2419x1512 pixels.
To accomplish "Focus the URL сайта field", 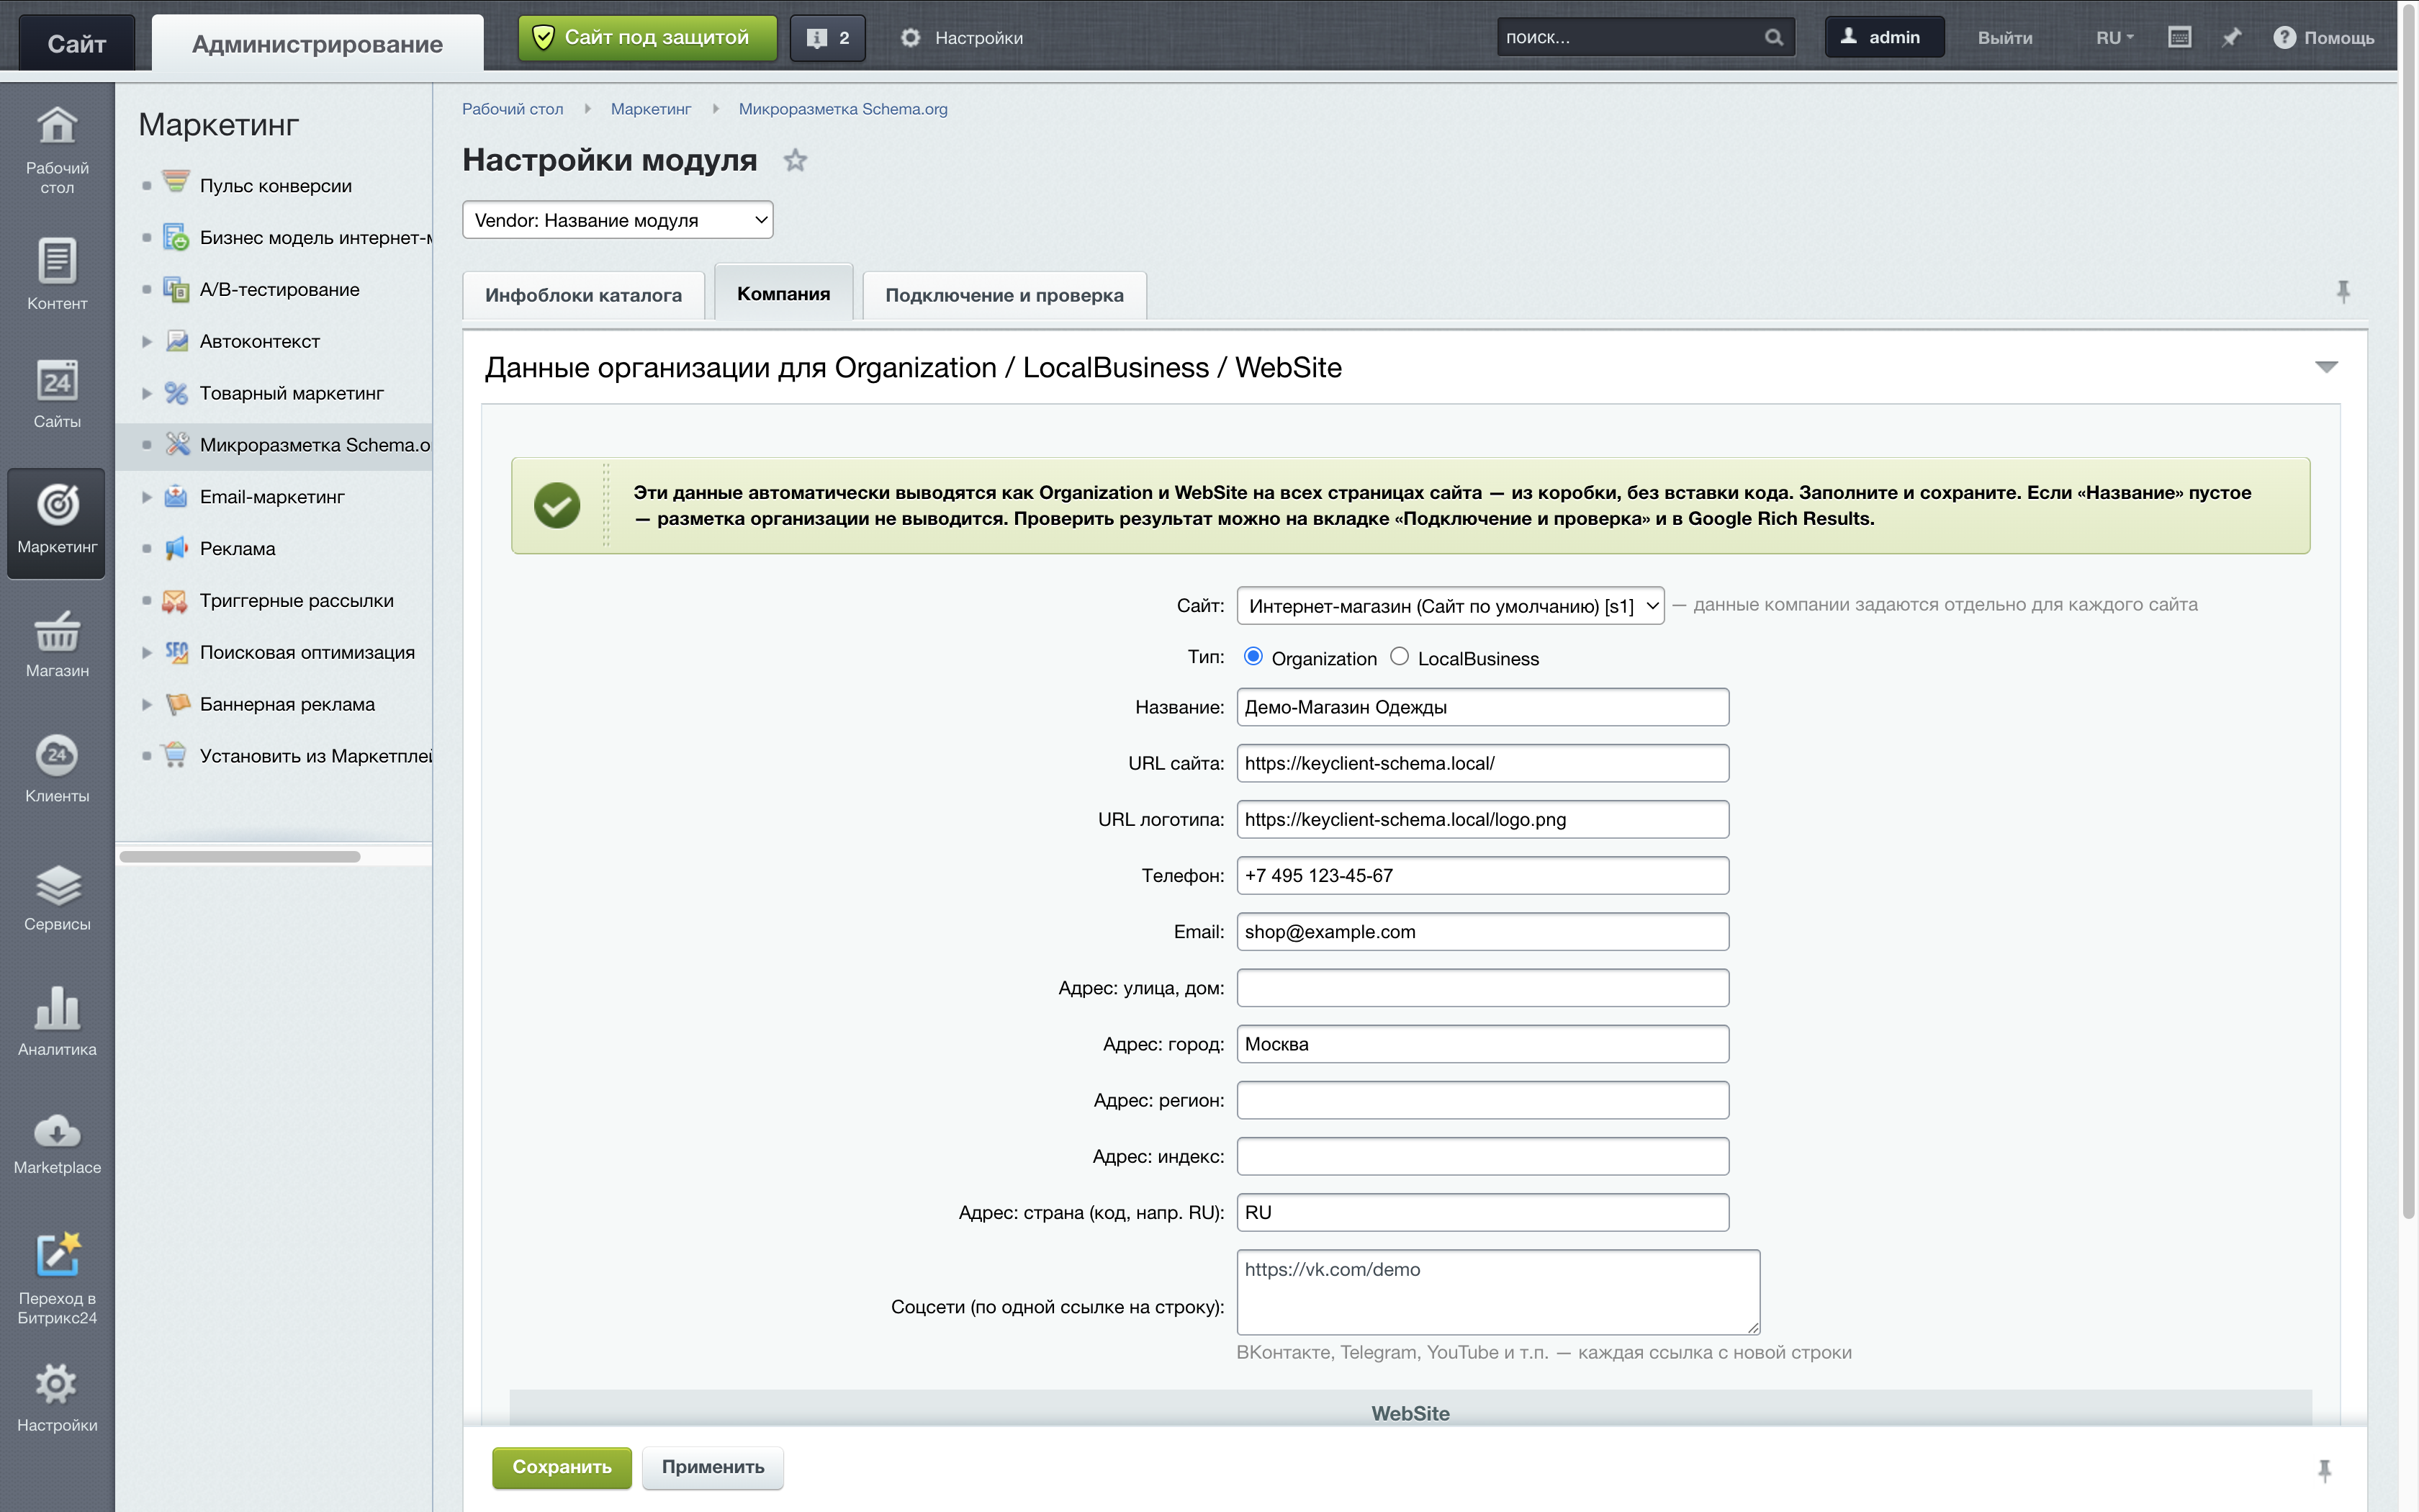I will coord(1482,763).
